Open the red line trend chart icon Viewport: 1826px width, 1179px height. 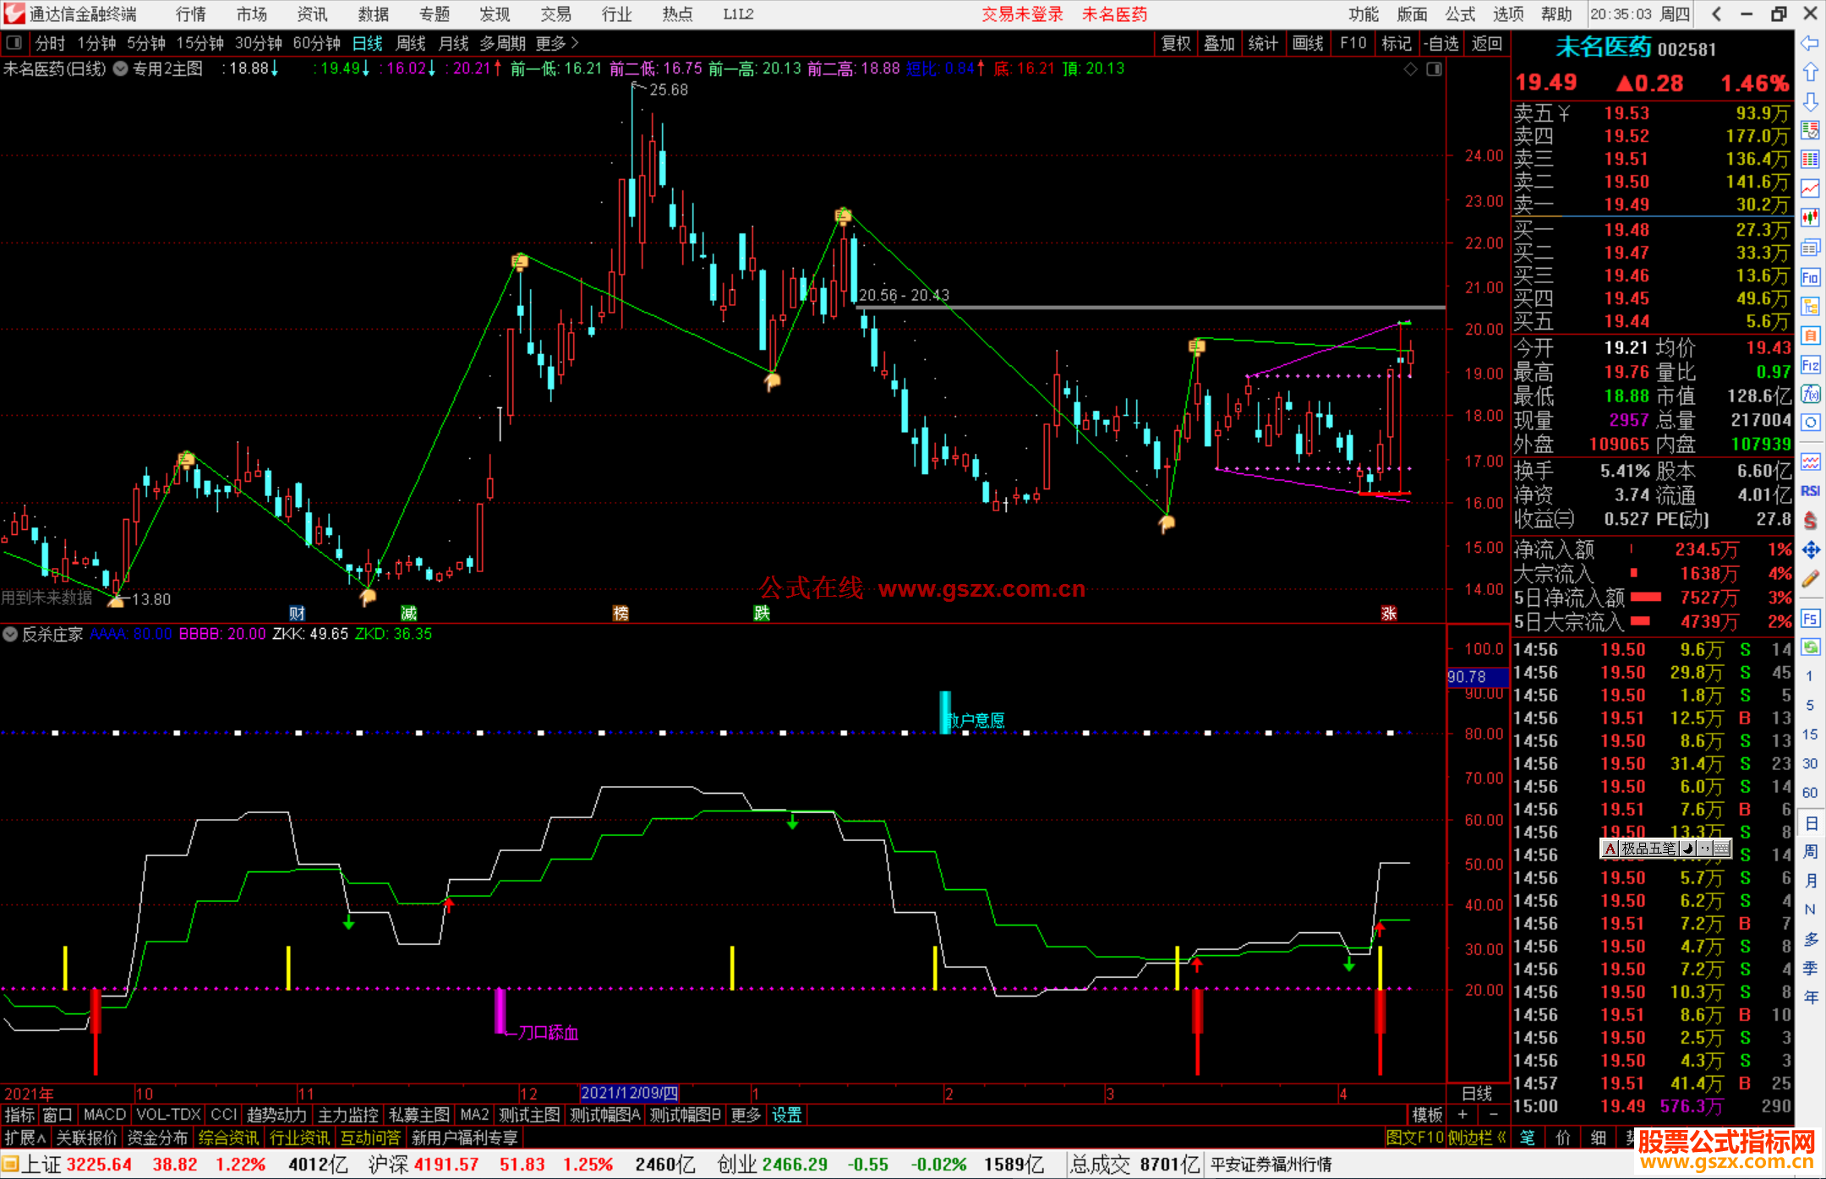1810,188
